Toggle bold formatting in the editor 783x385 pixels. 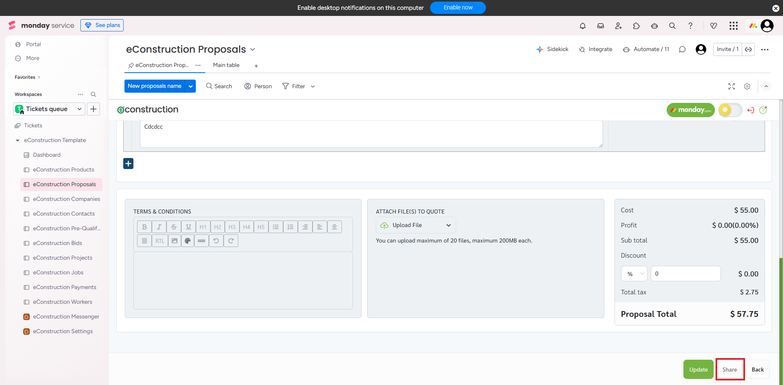pyautogui.click(x=144, y=227)
